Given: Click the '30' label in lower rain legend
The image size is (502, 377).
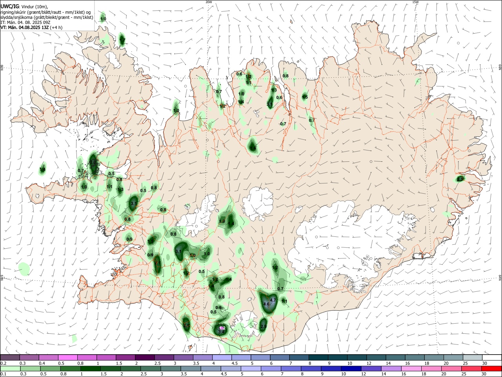Looking at the screenshot, I should [x=485, y=374].
